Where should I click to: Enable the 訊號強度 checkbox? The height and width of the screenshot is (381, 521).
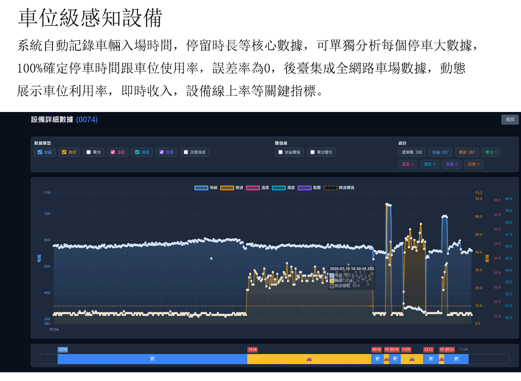[x=186, y=152]
